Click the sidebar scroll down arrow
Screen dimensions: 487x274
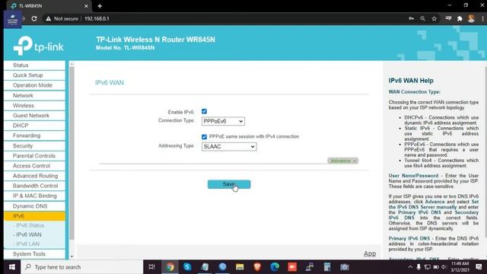72,256
